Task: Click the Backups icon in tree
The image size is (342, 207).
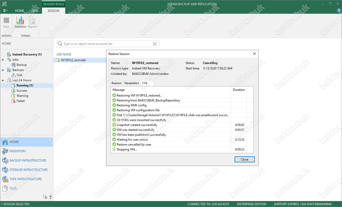Action: point(9,70)
